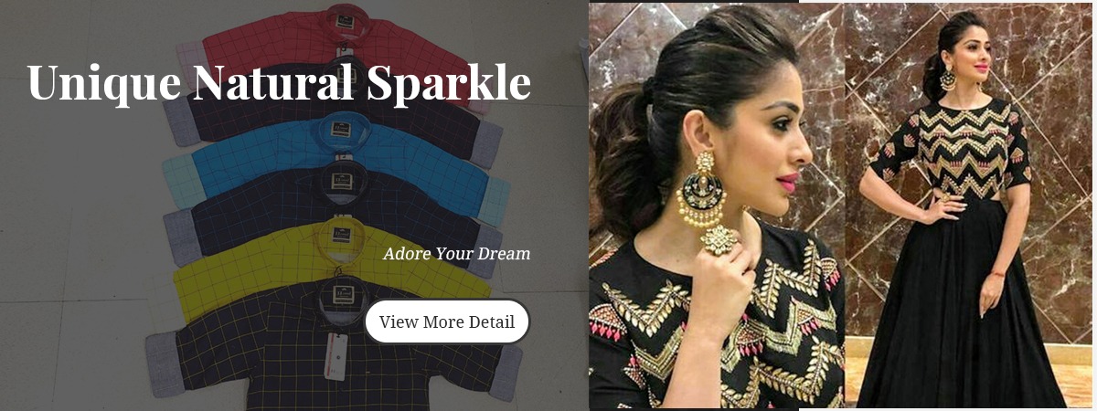Image resolution: width=1097 pixels, height=411 pixels.
Task: Click the white price tag on bottom shirt
Action: (x=336, y=357)
